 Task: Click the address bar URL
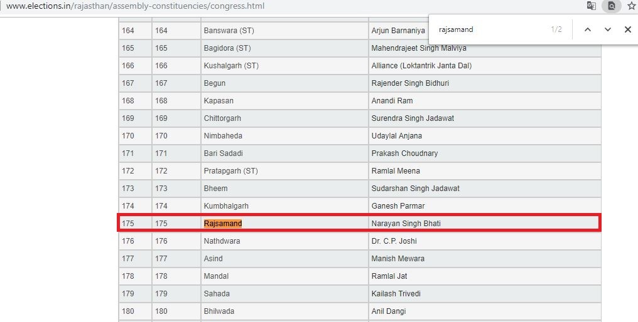pos(135,6)
